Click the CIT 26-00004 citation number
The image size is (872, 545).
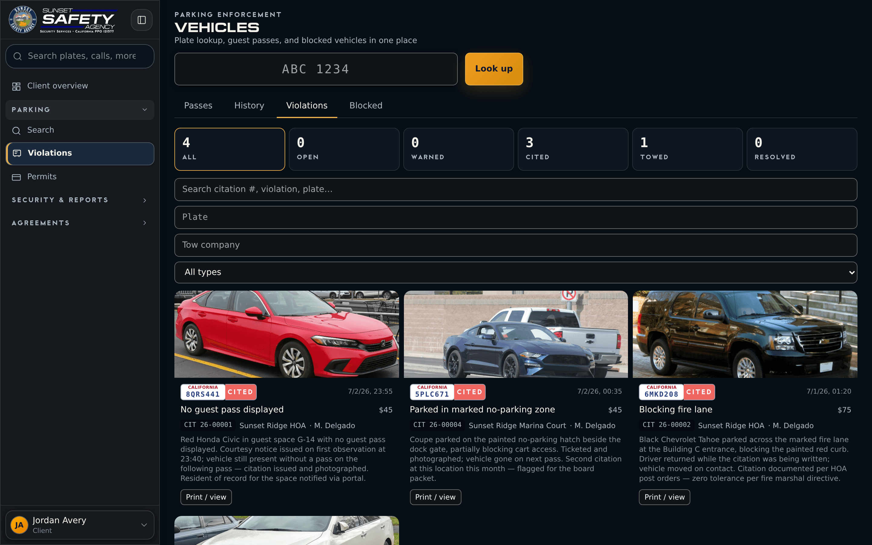pyautogui.click(x=437, y=425)
